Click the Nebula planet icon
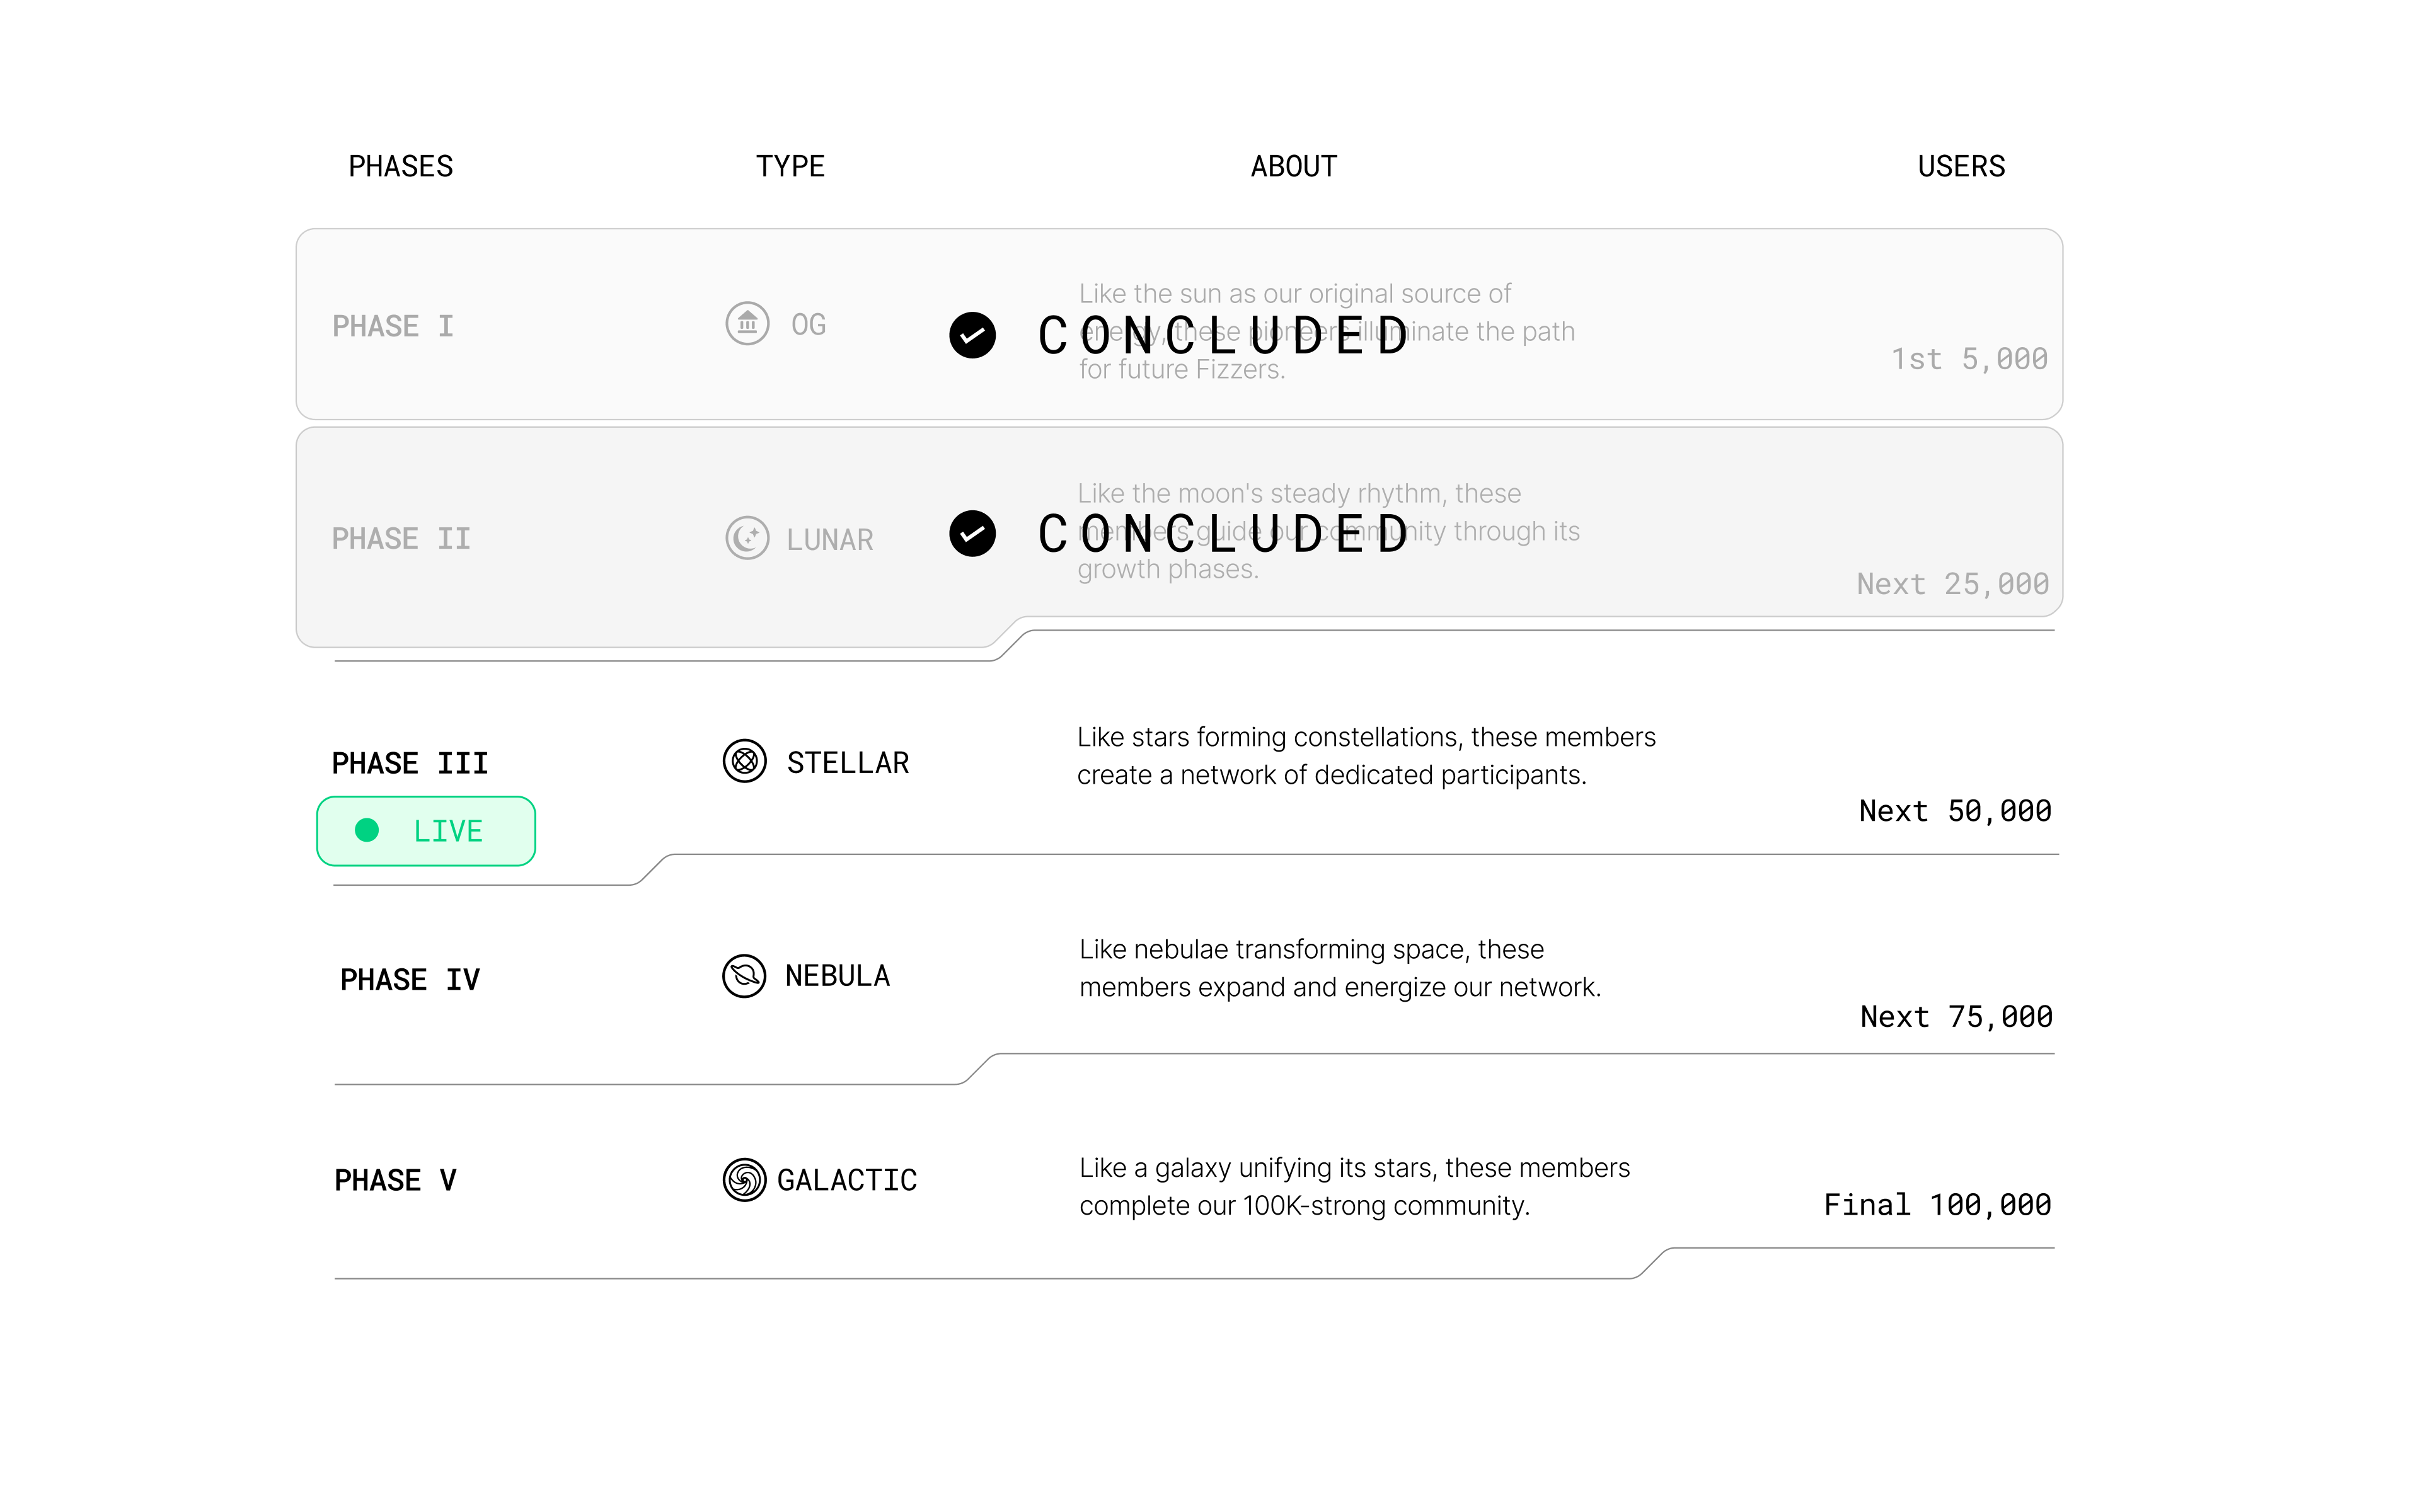The image size is (2420, 1512). pyautogui.click(x=744, y=976)
